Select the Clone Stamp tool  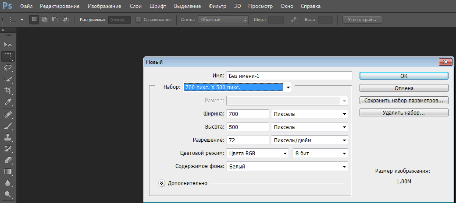coord(8,137)
